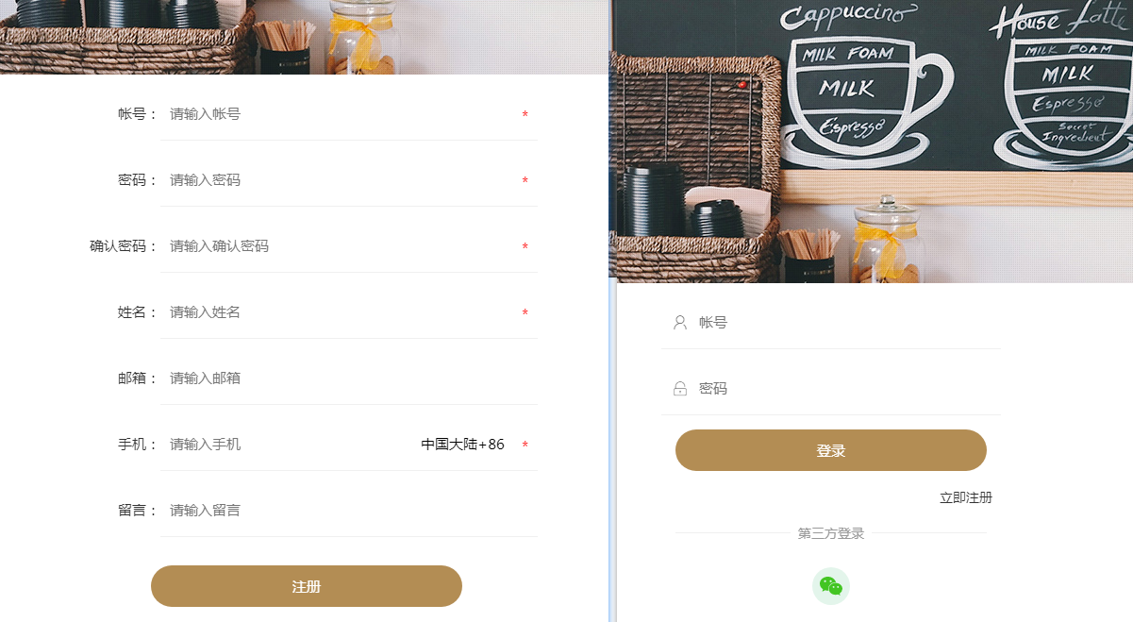
Task: Click the red asterisk next to 姓名 field
Action: [525, 313]
